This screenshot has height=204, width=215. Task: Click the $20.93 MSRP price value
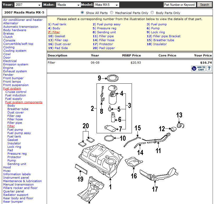click(136, 63)
